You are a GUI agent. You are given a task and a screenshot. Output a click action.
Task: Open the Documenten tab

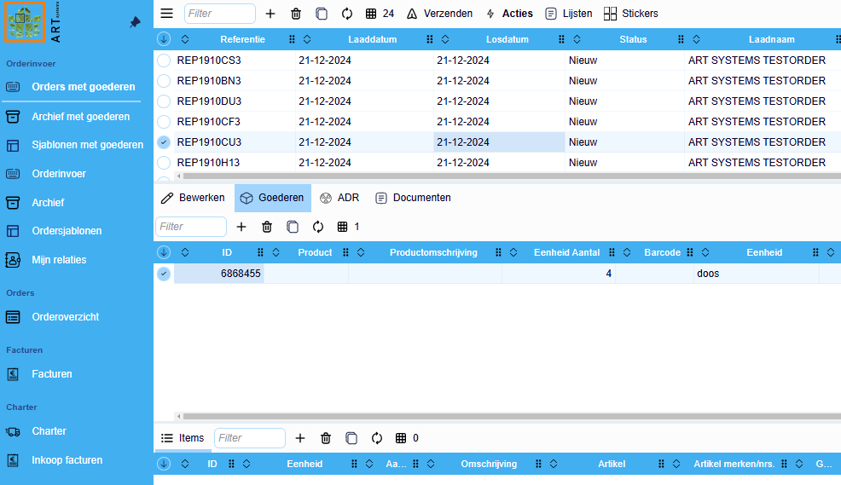click(x=413, y=198)
